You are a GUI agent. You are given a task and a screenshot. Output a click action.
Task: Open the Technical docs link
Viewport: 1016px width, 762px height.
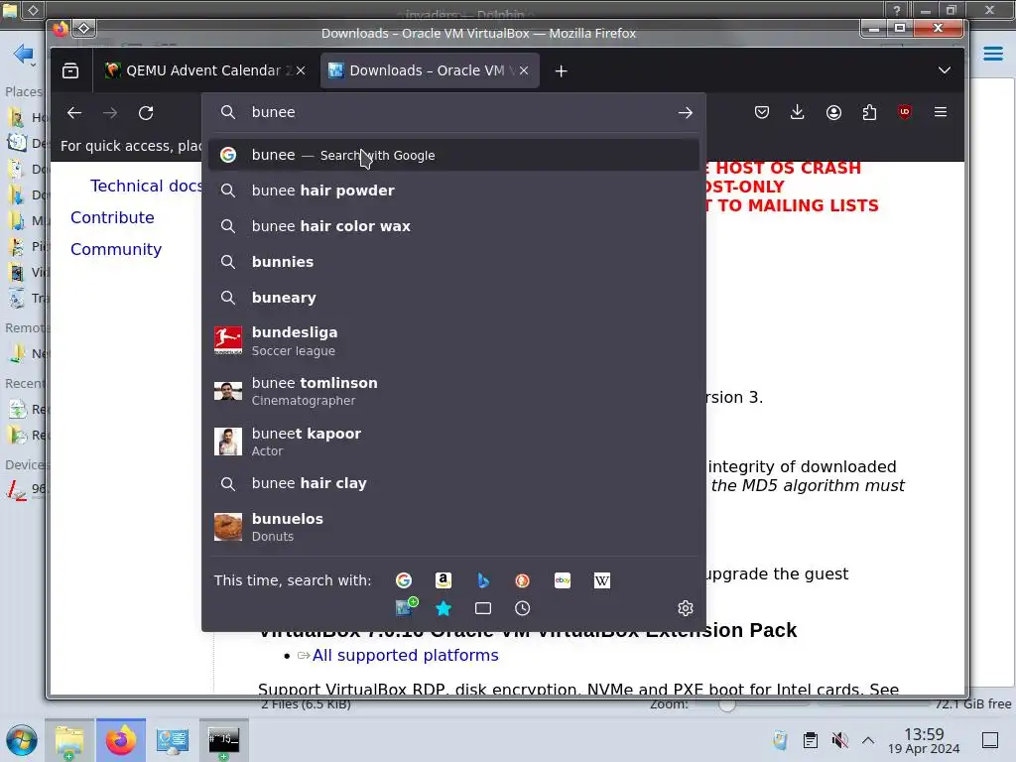146,186
